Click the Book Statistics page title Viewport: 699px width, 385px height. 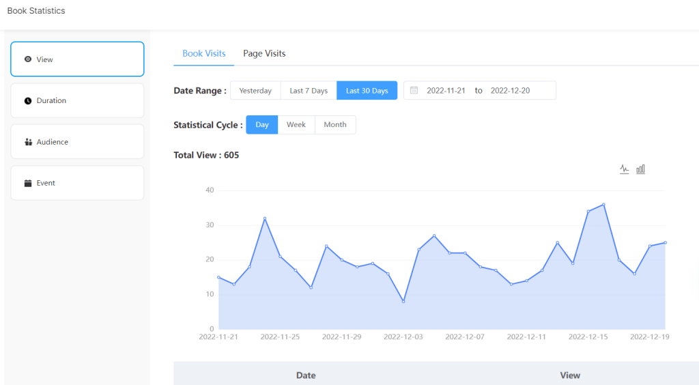36,11
